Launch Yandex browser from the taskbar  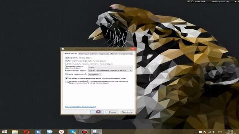61,132
